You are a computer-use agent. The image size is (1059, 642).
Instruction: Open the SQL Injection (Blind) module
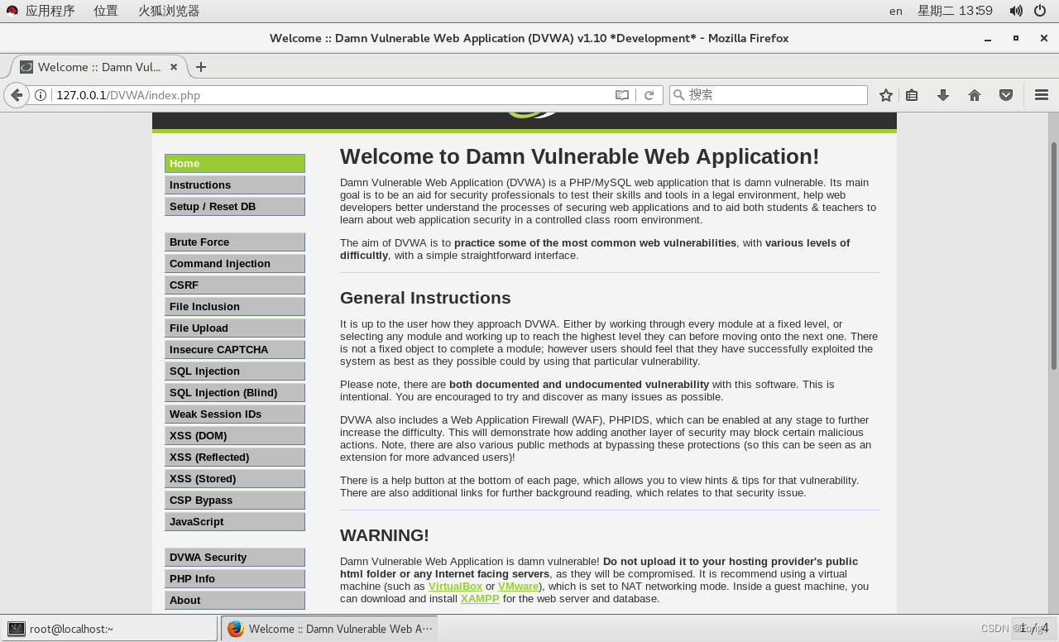[x=235, y=393]
